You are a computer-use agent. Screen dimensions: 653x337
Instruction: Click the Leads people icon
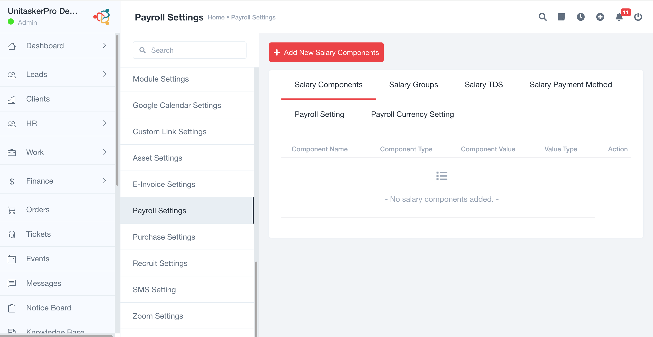[12, 75]
